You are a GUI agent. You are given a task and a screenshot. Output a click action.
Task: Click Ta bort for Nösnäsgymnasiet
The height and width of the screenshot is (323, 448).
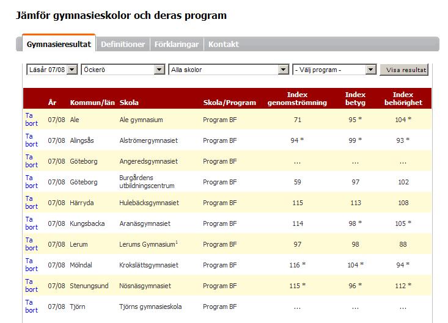[x=31, y=286]
